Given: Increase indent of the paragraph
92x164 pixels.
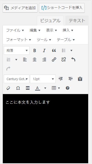Looking at the screenshot, I should coord(70,79).
